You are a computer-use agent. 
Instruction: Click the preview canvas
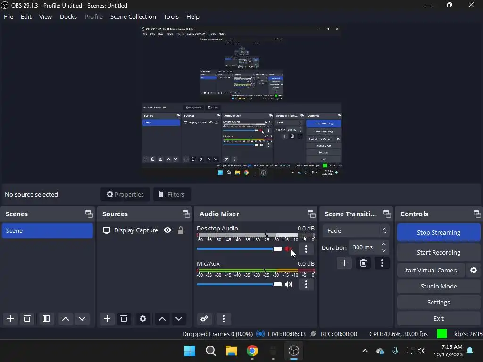click(x=241, y=102)
